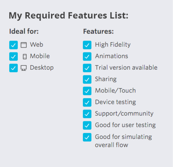Uncheck the Support/community checkbox
The image size is (173, 167).
87,114
